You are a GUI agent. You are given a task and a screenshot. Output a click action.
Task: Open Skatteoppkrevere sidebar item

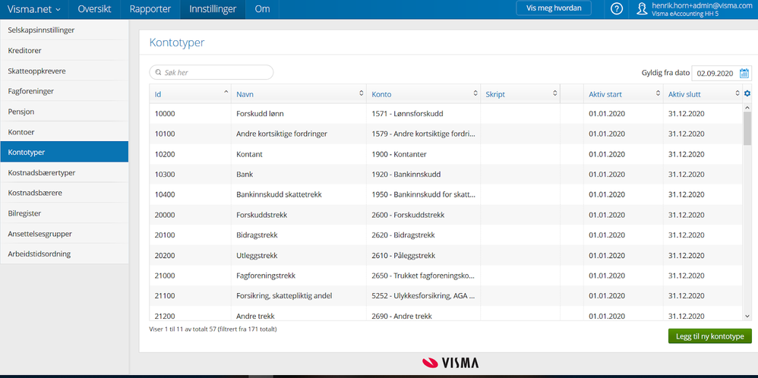point(65,71)
